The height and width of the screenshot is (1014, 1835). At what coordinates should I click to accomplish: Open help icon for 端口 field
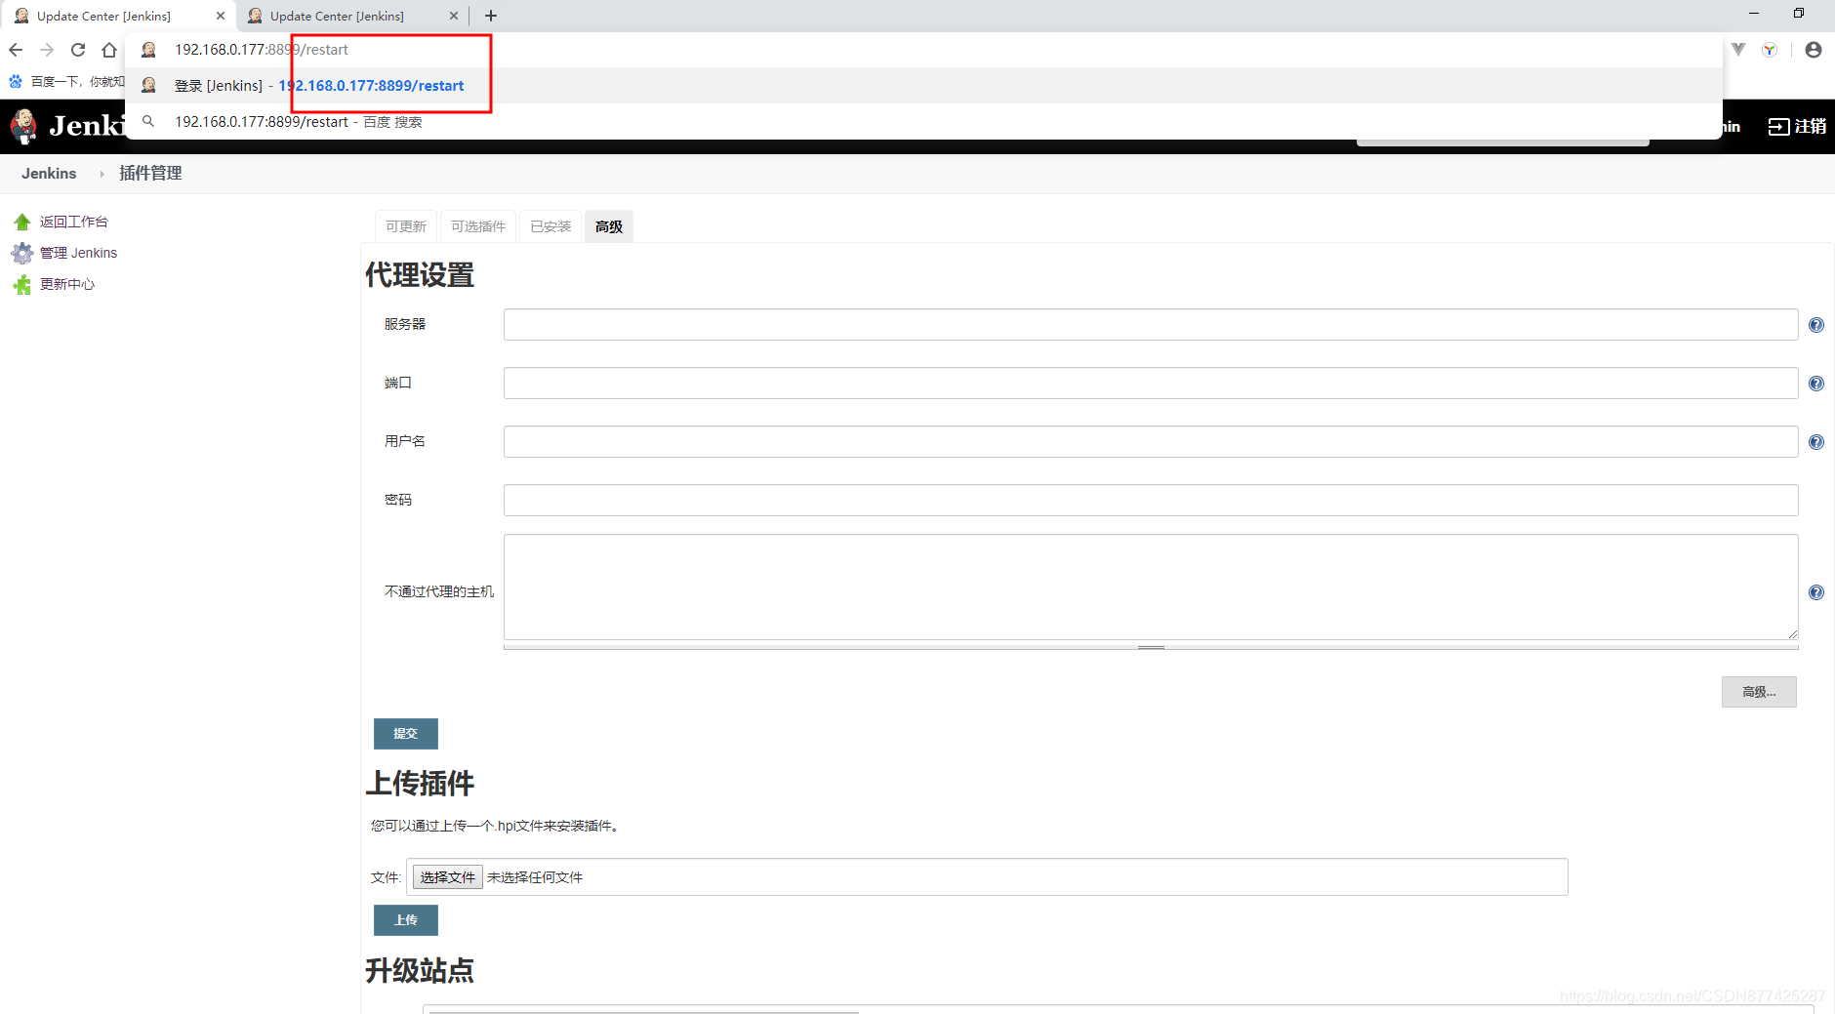click(x=1816, y=384)
